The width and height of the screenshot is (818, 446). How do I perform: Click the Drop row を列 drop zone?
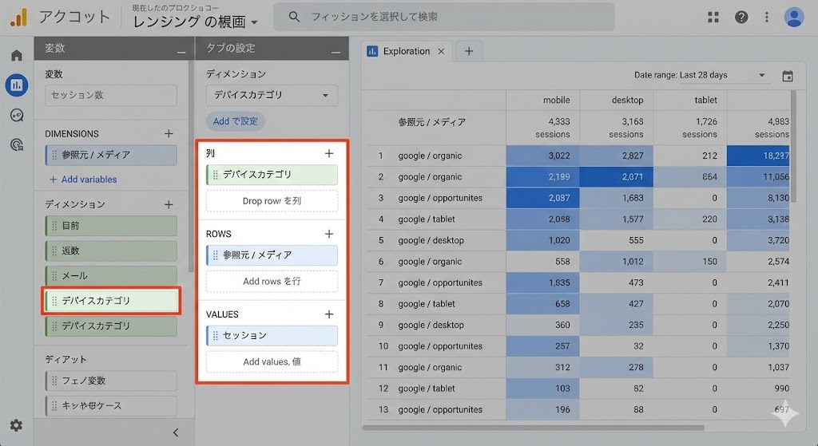[272, 201]
